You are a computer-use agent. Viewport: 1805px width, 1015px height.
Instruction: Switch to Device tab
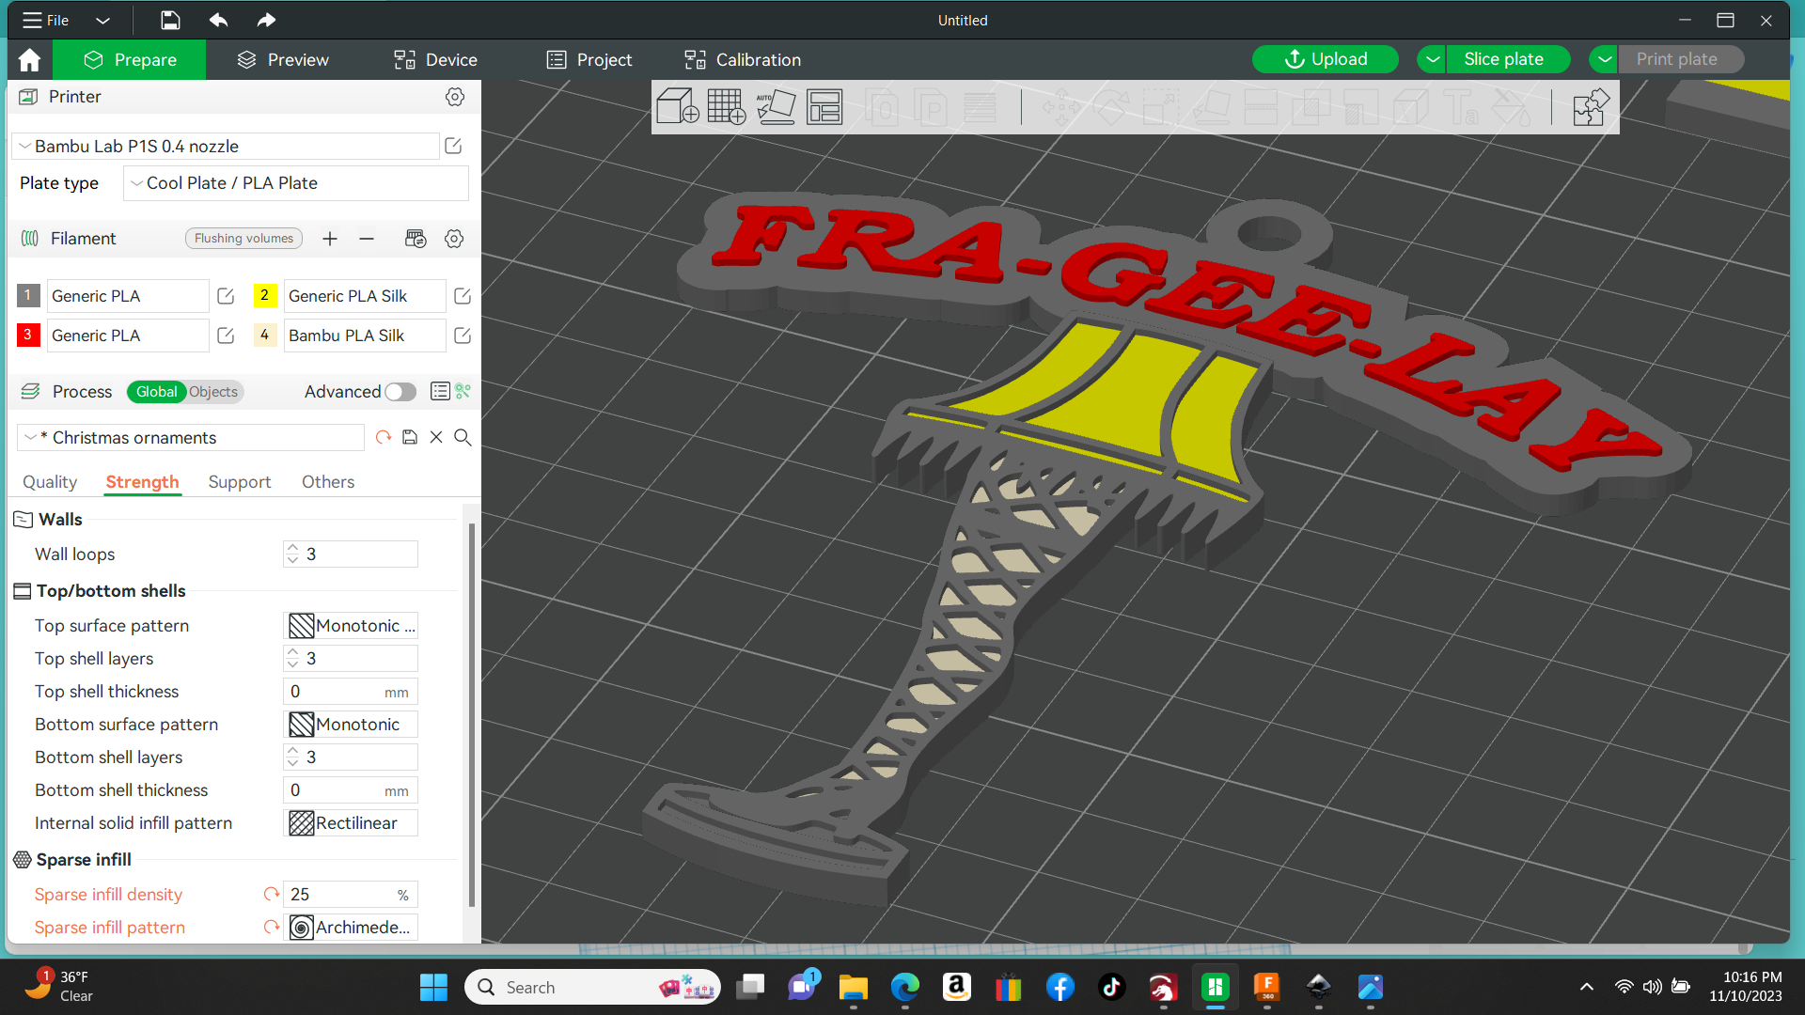(435, 59)
